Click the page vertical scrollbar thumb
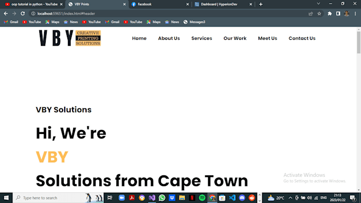The height and width of the screenshot is (203, 361). (x=359, y=43)
